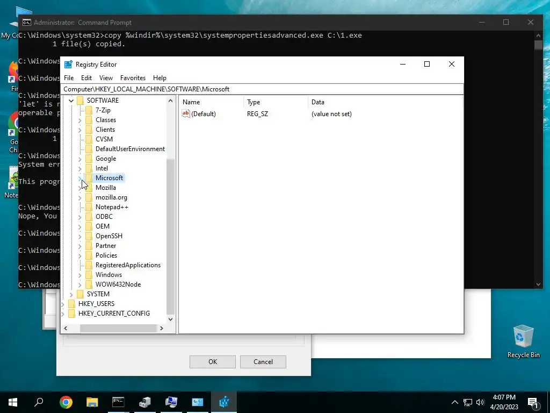Open taskbar Search
This screenshot has width=550, height=413.
click(39, 402)
